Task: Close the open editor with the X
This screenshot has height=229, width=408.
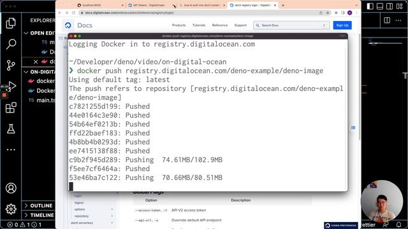Action: [x=36, y=62]
